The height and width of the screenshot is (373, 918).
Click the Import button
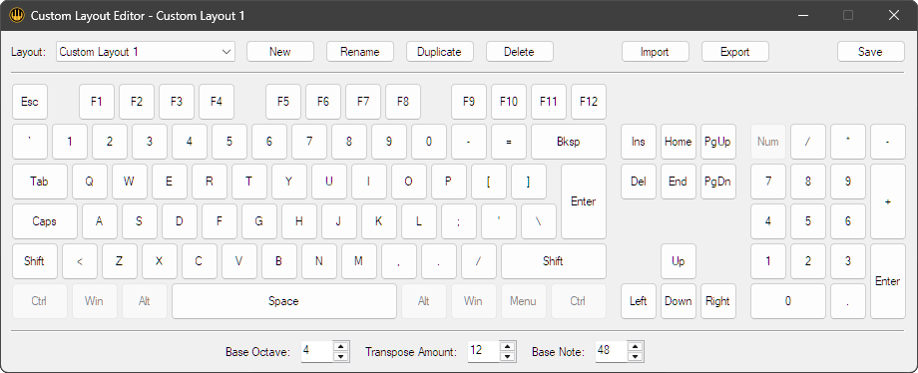tap(655, 52)
